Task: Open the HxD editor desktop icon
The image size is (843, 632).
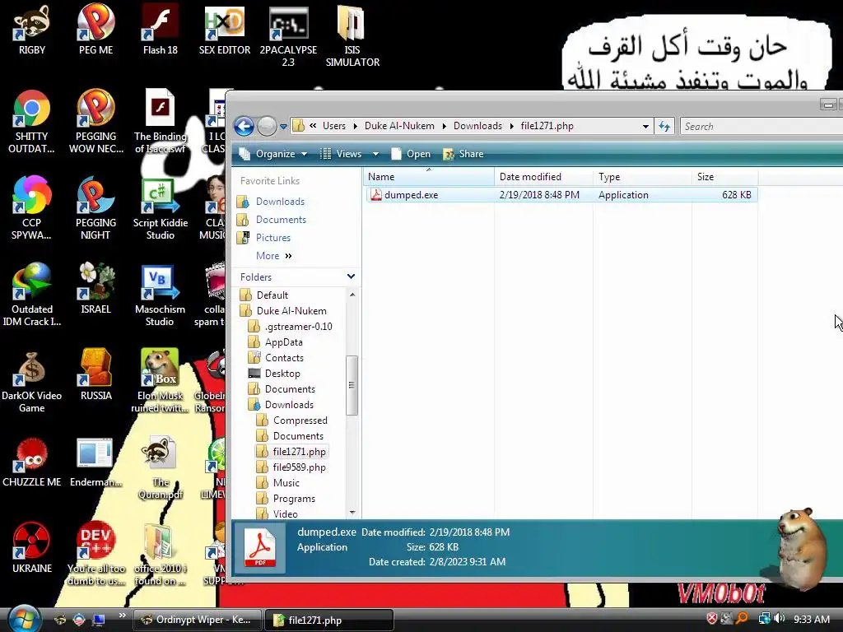Action: [x=225, y=30]
